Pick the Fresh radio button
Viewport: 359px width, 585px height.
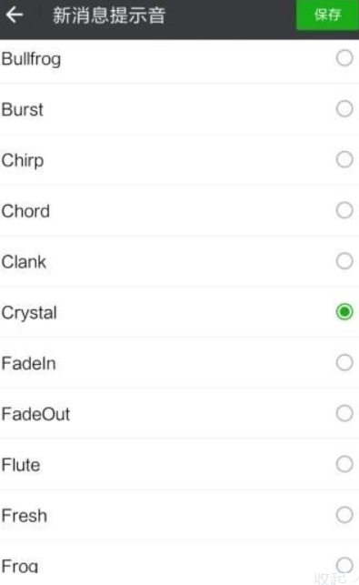344,515
